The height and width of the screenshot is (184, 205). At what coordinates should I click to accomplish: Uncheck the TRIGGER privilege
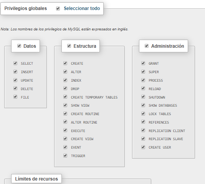65,156
